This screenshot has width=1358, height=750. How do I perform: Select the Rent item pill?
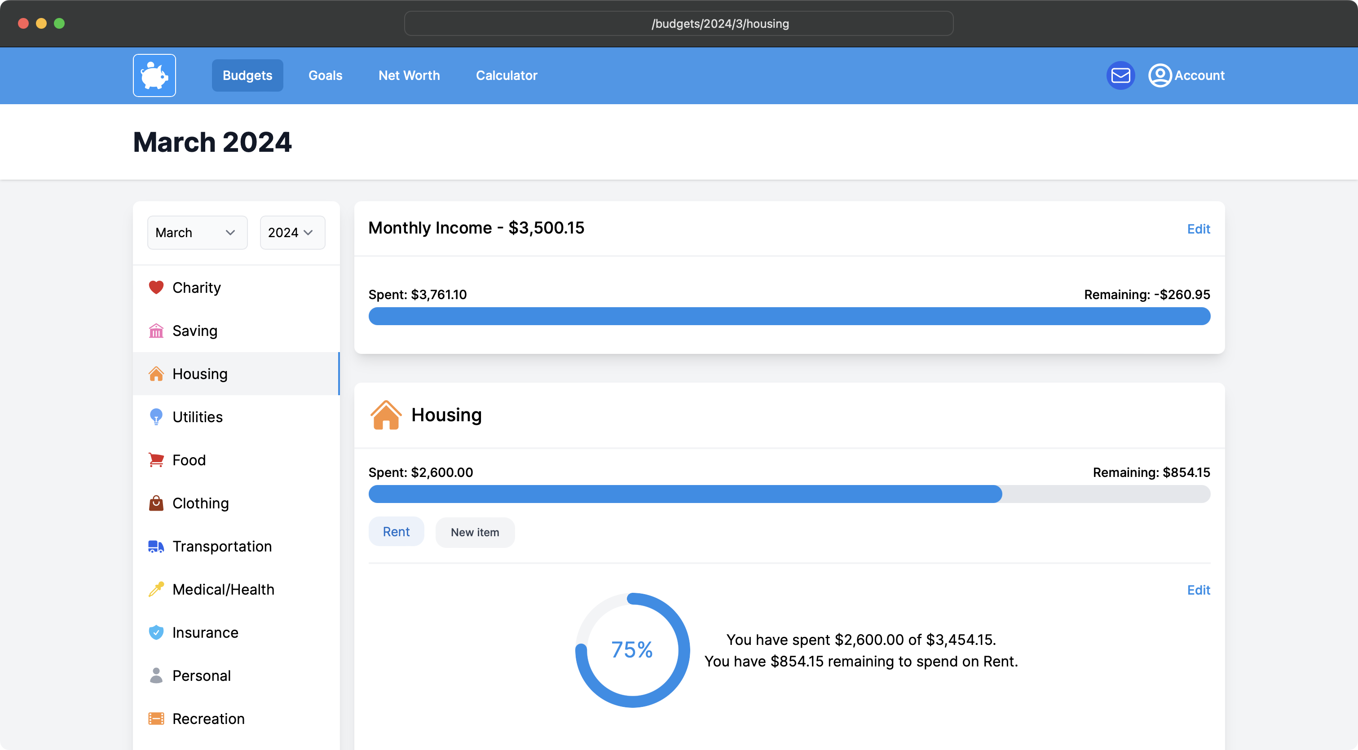396,532
